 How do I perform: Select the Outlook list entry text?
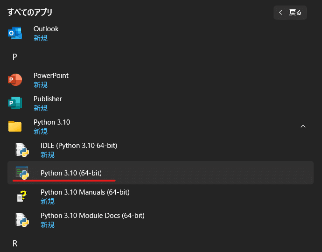pos(46,29)
